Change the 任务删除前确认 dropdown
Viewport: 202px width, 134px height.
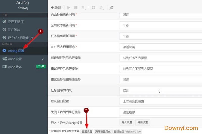tap(161, 90)
